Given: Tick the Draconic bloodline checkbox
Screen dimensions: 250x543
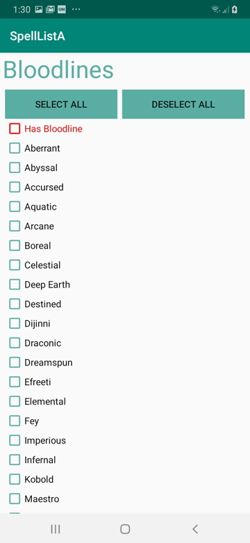Looking at the screenshot, I should pos(15,343).
